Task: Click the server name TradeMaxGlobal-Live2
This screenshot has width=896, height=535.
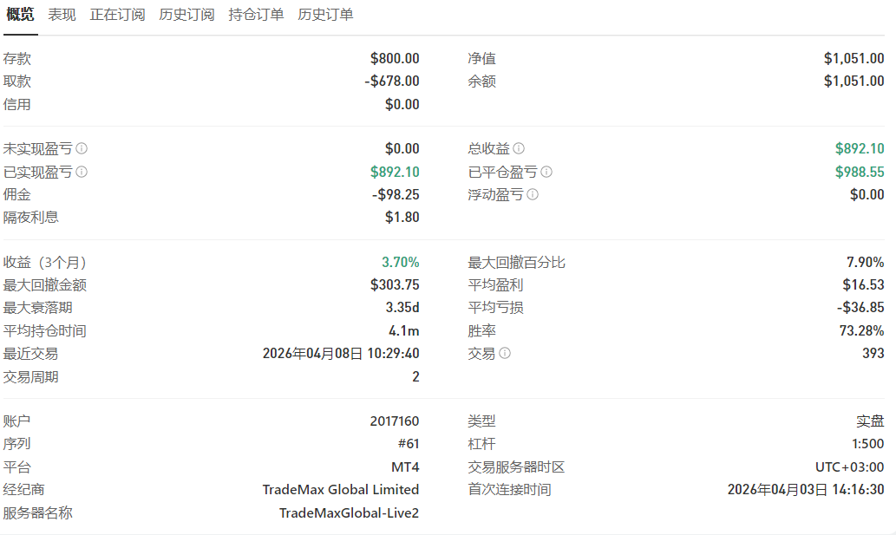Action: (x=349, y=512)
